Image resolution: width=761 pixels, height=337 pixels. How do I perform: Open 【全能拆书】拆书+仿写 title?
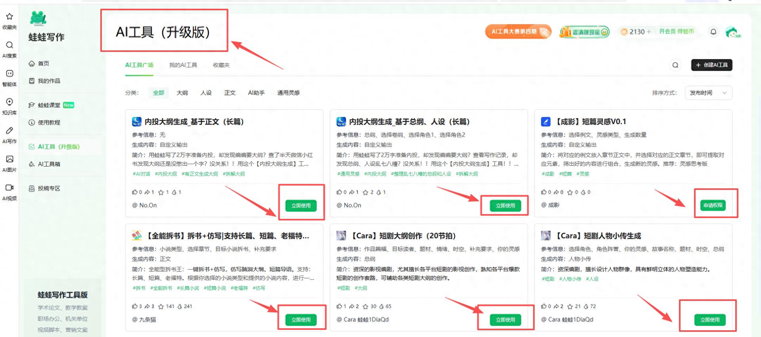click(227, 236)
